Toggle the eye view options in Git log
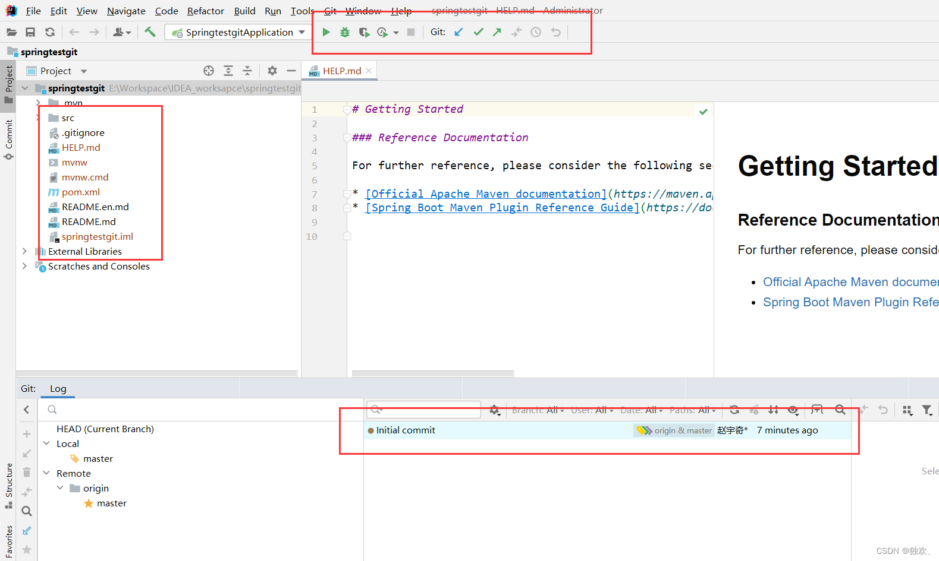This screenshot has width=939, height=561. pos(793,410)
